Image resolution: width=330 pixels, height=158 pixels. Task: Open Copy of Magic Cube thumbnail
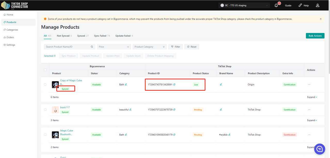[55, 85]
